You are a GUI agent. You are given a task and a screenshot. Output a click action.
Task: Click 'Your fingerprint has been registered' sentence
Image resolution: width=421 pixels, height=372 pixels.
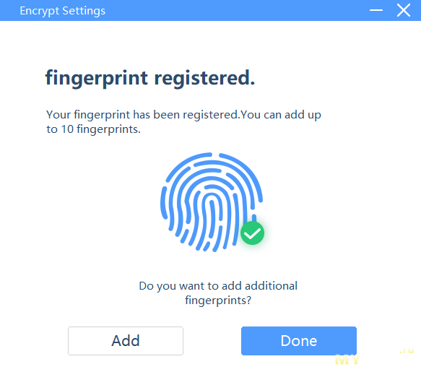click(142, 115)
